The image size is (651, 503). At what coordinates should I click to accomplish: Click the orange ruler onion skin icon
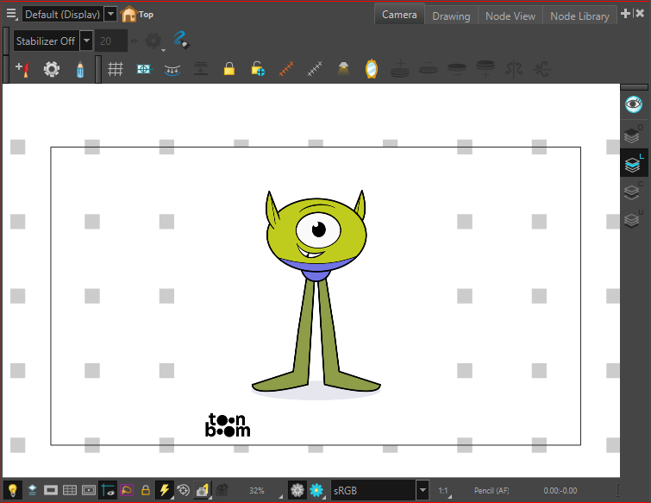(x=286, y=69)
